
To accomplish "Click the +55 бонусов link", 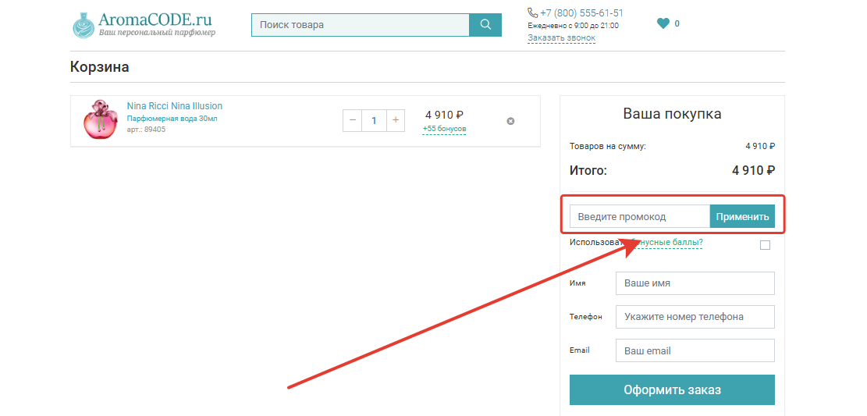I will point(444,129).
